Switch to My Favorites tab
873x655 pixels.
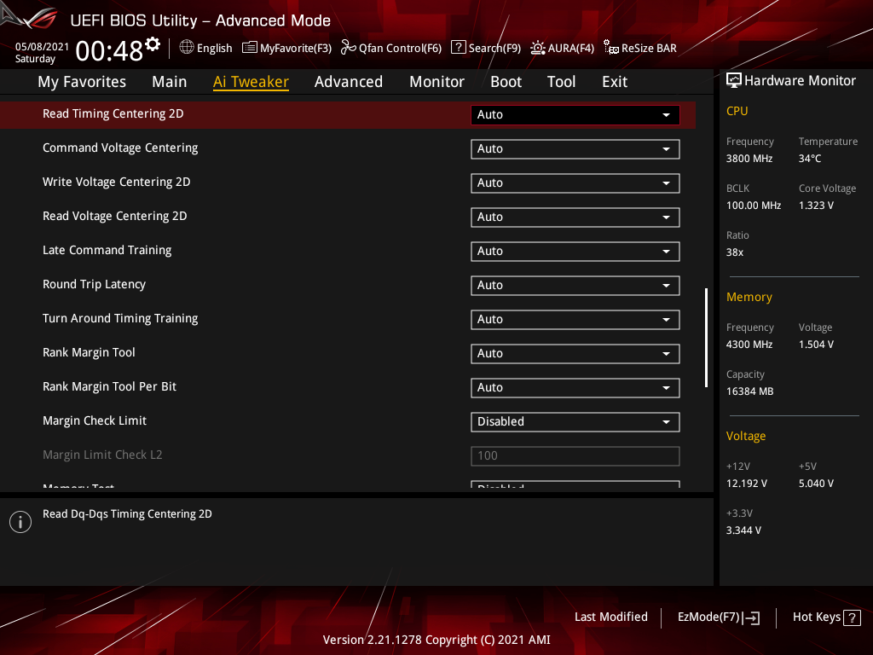click(x=82, y=82)
